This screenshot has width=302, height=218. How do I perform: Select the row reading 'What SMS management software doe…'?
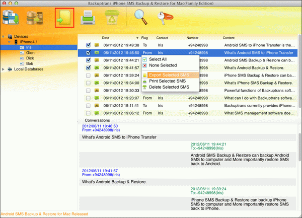(188, 113)
